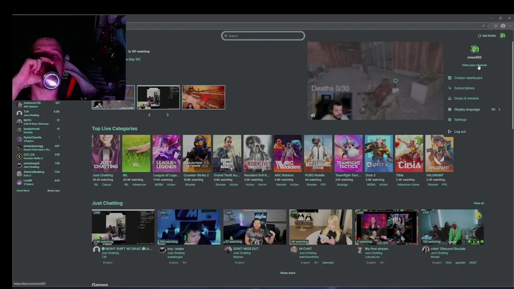514x289 pixels.
Task: Open the Tibia category cover
Action: coord(409,153)
